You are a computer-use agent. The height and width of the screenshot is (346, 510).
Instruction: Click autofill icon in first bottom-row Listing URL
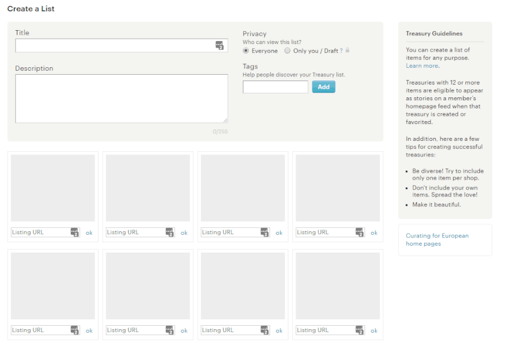point(75,330)
